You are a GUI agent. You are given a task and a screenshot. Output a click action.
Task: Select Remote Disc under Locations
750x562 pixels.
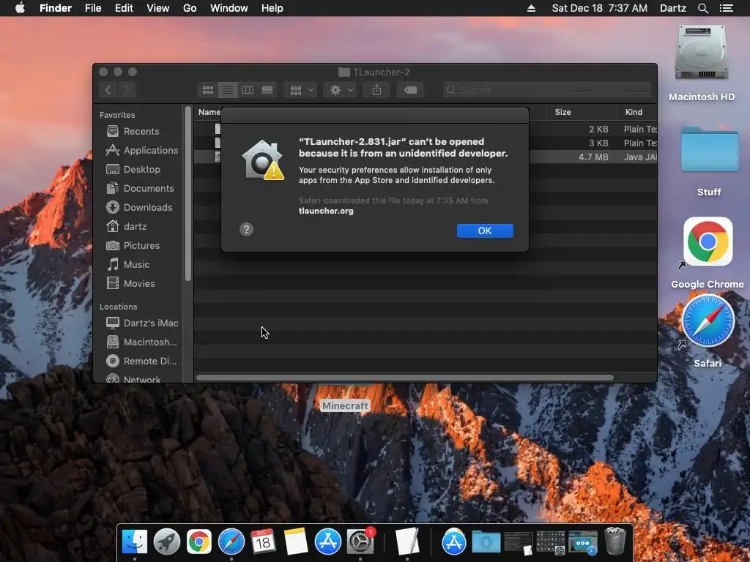click(141, 361)
